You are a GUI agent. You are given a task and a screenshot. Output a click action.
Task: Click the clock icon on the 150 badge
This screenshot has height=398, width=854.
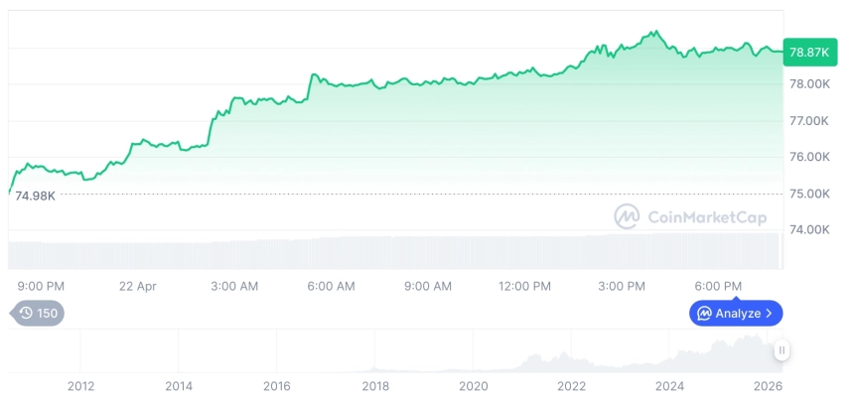coord(26,314)
